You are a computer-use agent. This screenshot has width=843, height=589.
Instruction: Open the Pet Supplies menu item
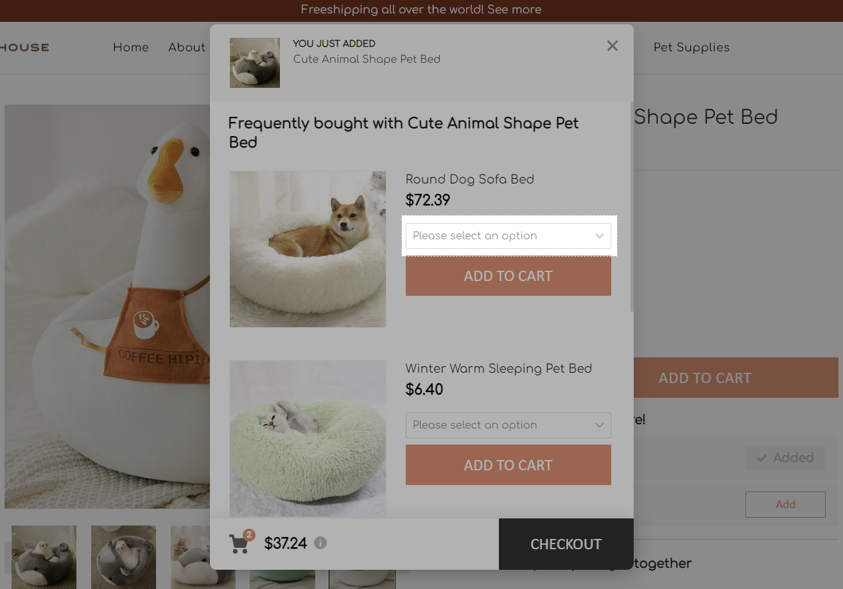coord(691,47)
